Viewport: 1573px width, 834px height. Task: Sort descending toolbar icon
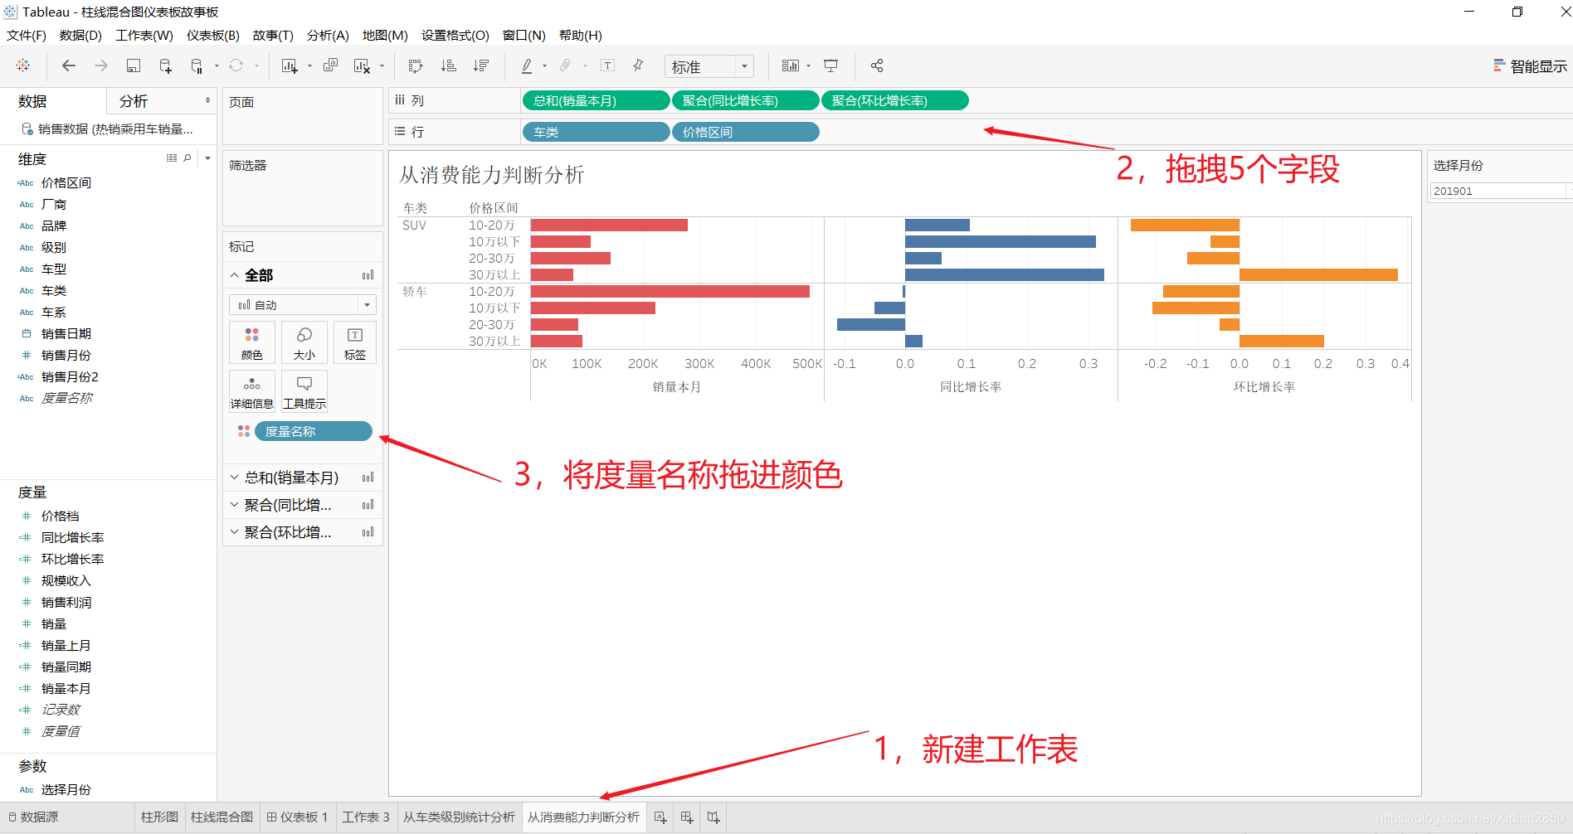(480, 65)
